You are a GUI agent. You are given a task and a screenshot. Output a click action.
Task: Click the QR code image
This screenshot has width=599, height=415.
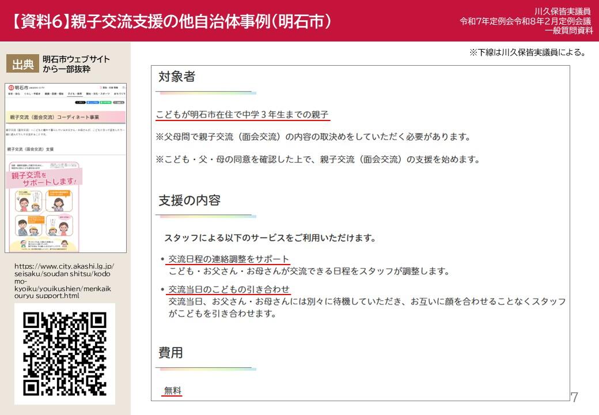[x=65, y=353]
